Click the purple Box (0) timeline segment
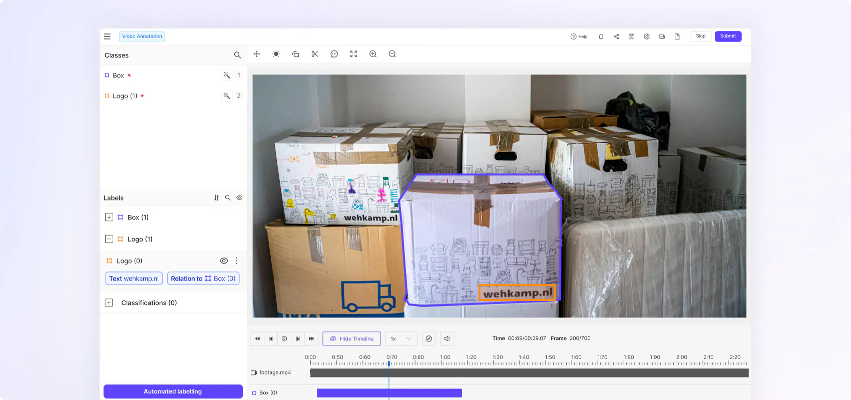 (389, 393)
